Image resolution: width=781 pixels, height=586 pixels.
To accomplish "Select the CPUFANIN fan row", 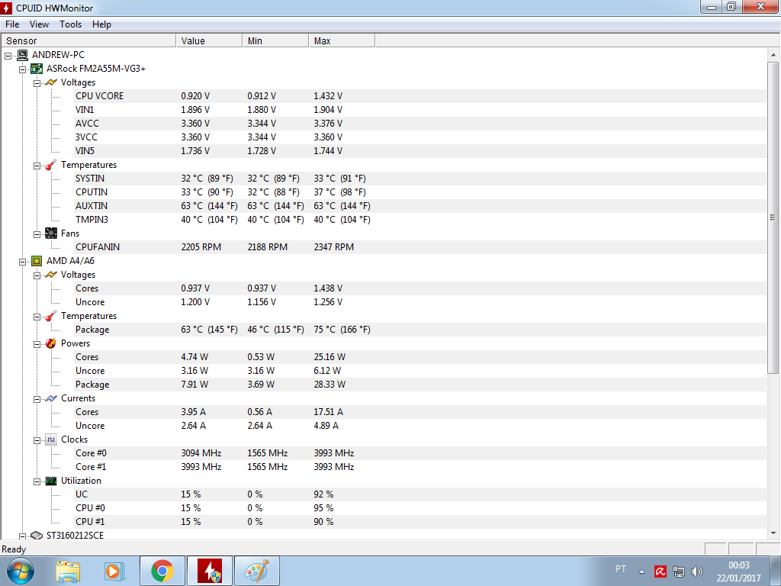I will click(x=420, y=247).
